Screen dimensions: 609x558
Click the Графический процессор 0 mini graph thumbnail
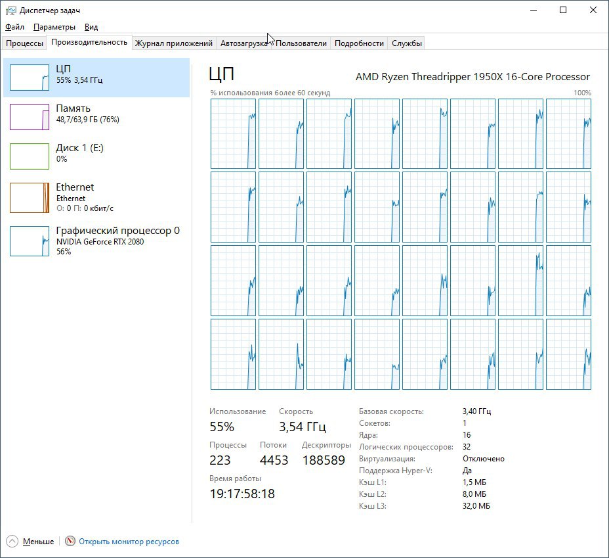point(30,241)
